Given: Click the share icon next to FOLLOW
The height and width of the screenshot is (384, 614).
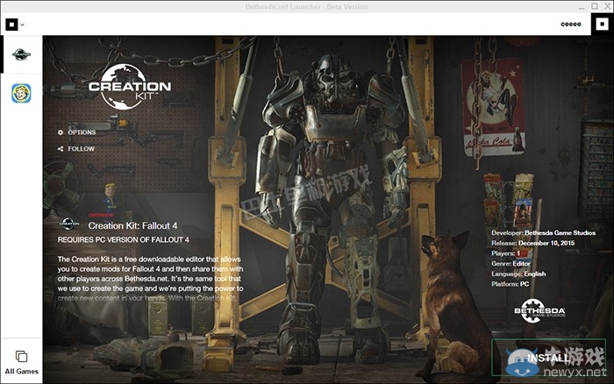Looking at the screenshot, I should point(61,149).
